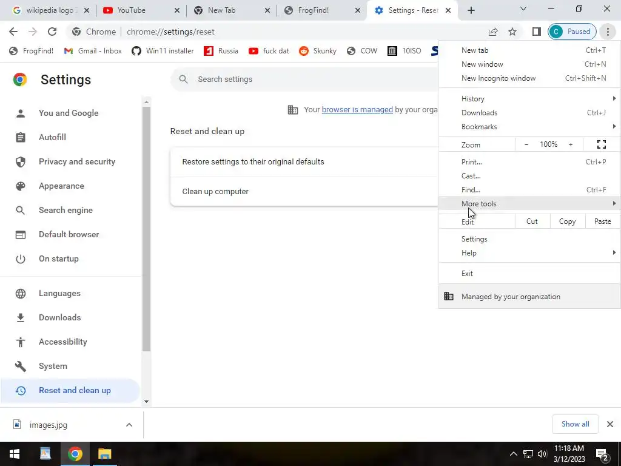
Task: Open the Gmail - Inbox bookmark
Action: (x=93, y=51)
